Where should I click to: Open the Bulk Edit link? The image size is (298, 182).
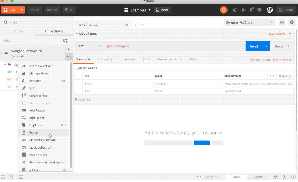285,76
